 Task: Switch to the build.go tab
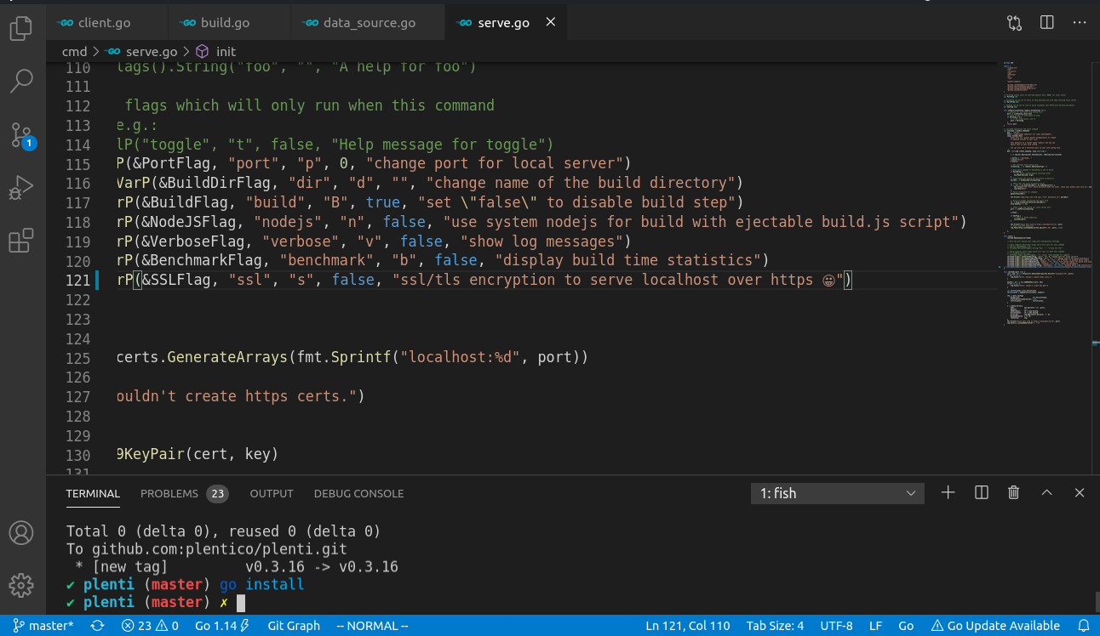pyautogui.click(x=230, y=23)
